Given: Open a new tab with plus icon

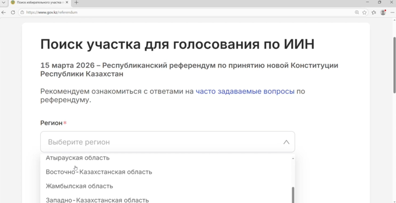Looking at the screenshot, I should [76, 3].
